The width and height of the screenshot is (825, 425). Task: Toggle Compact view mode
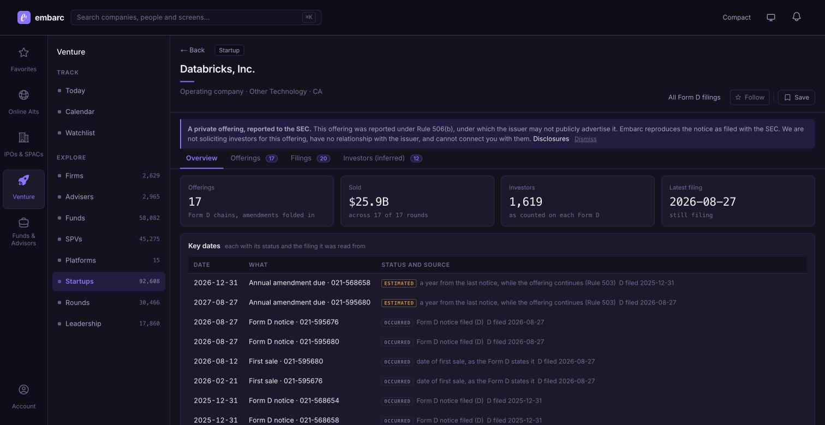[737, 17]
